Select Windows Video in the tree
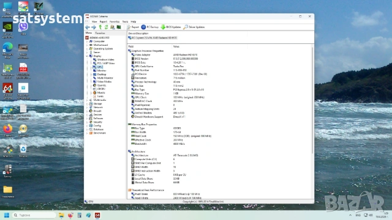Viewport: 392px width, 220px height. click(x=104, y=60)
